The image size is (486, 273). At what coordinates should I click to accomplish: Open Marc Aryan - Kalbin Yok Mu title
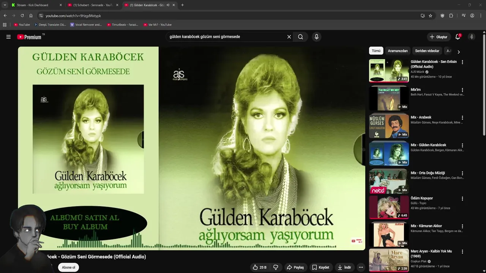coord(431,254)
